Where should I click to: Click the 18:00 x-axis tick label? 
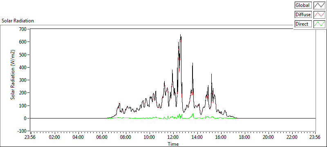pyautogui.click(x=244, y=137)
